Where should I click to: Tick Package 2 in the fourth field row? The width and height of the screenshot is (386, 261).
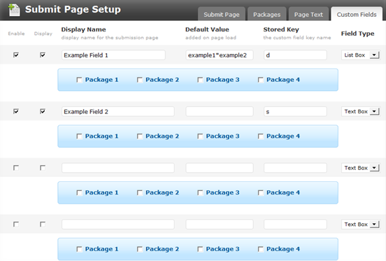(140, 249)
